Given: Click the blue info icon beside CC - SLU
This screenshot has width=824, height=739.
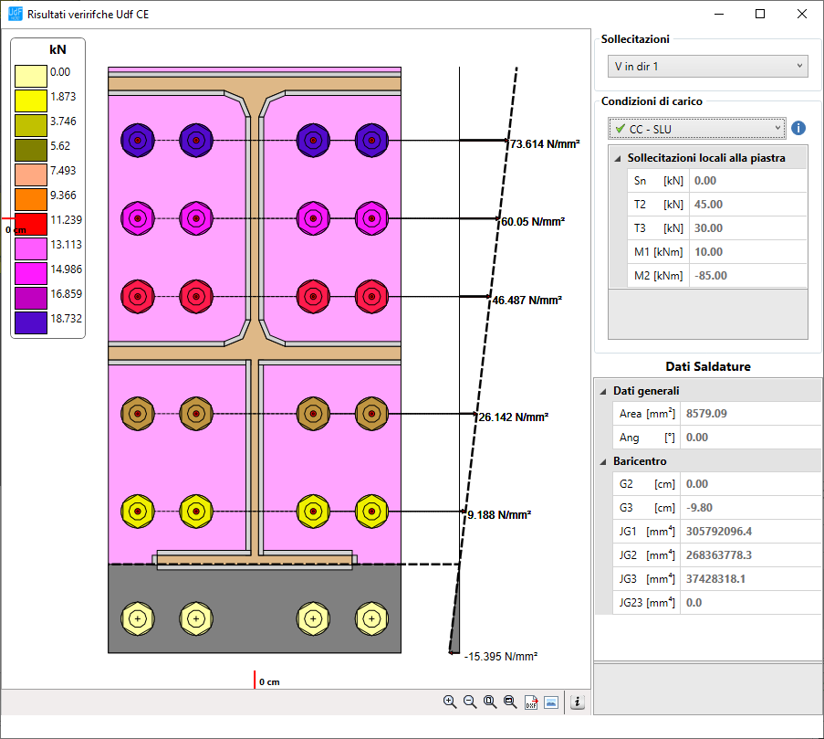Looking at the screenshot, I should pos(798,128).
